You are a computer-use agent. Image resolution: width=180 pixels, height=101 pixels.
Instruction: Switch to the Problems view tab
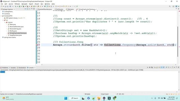pos(4,68)
